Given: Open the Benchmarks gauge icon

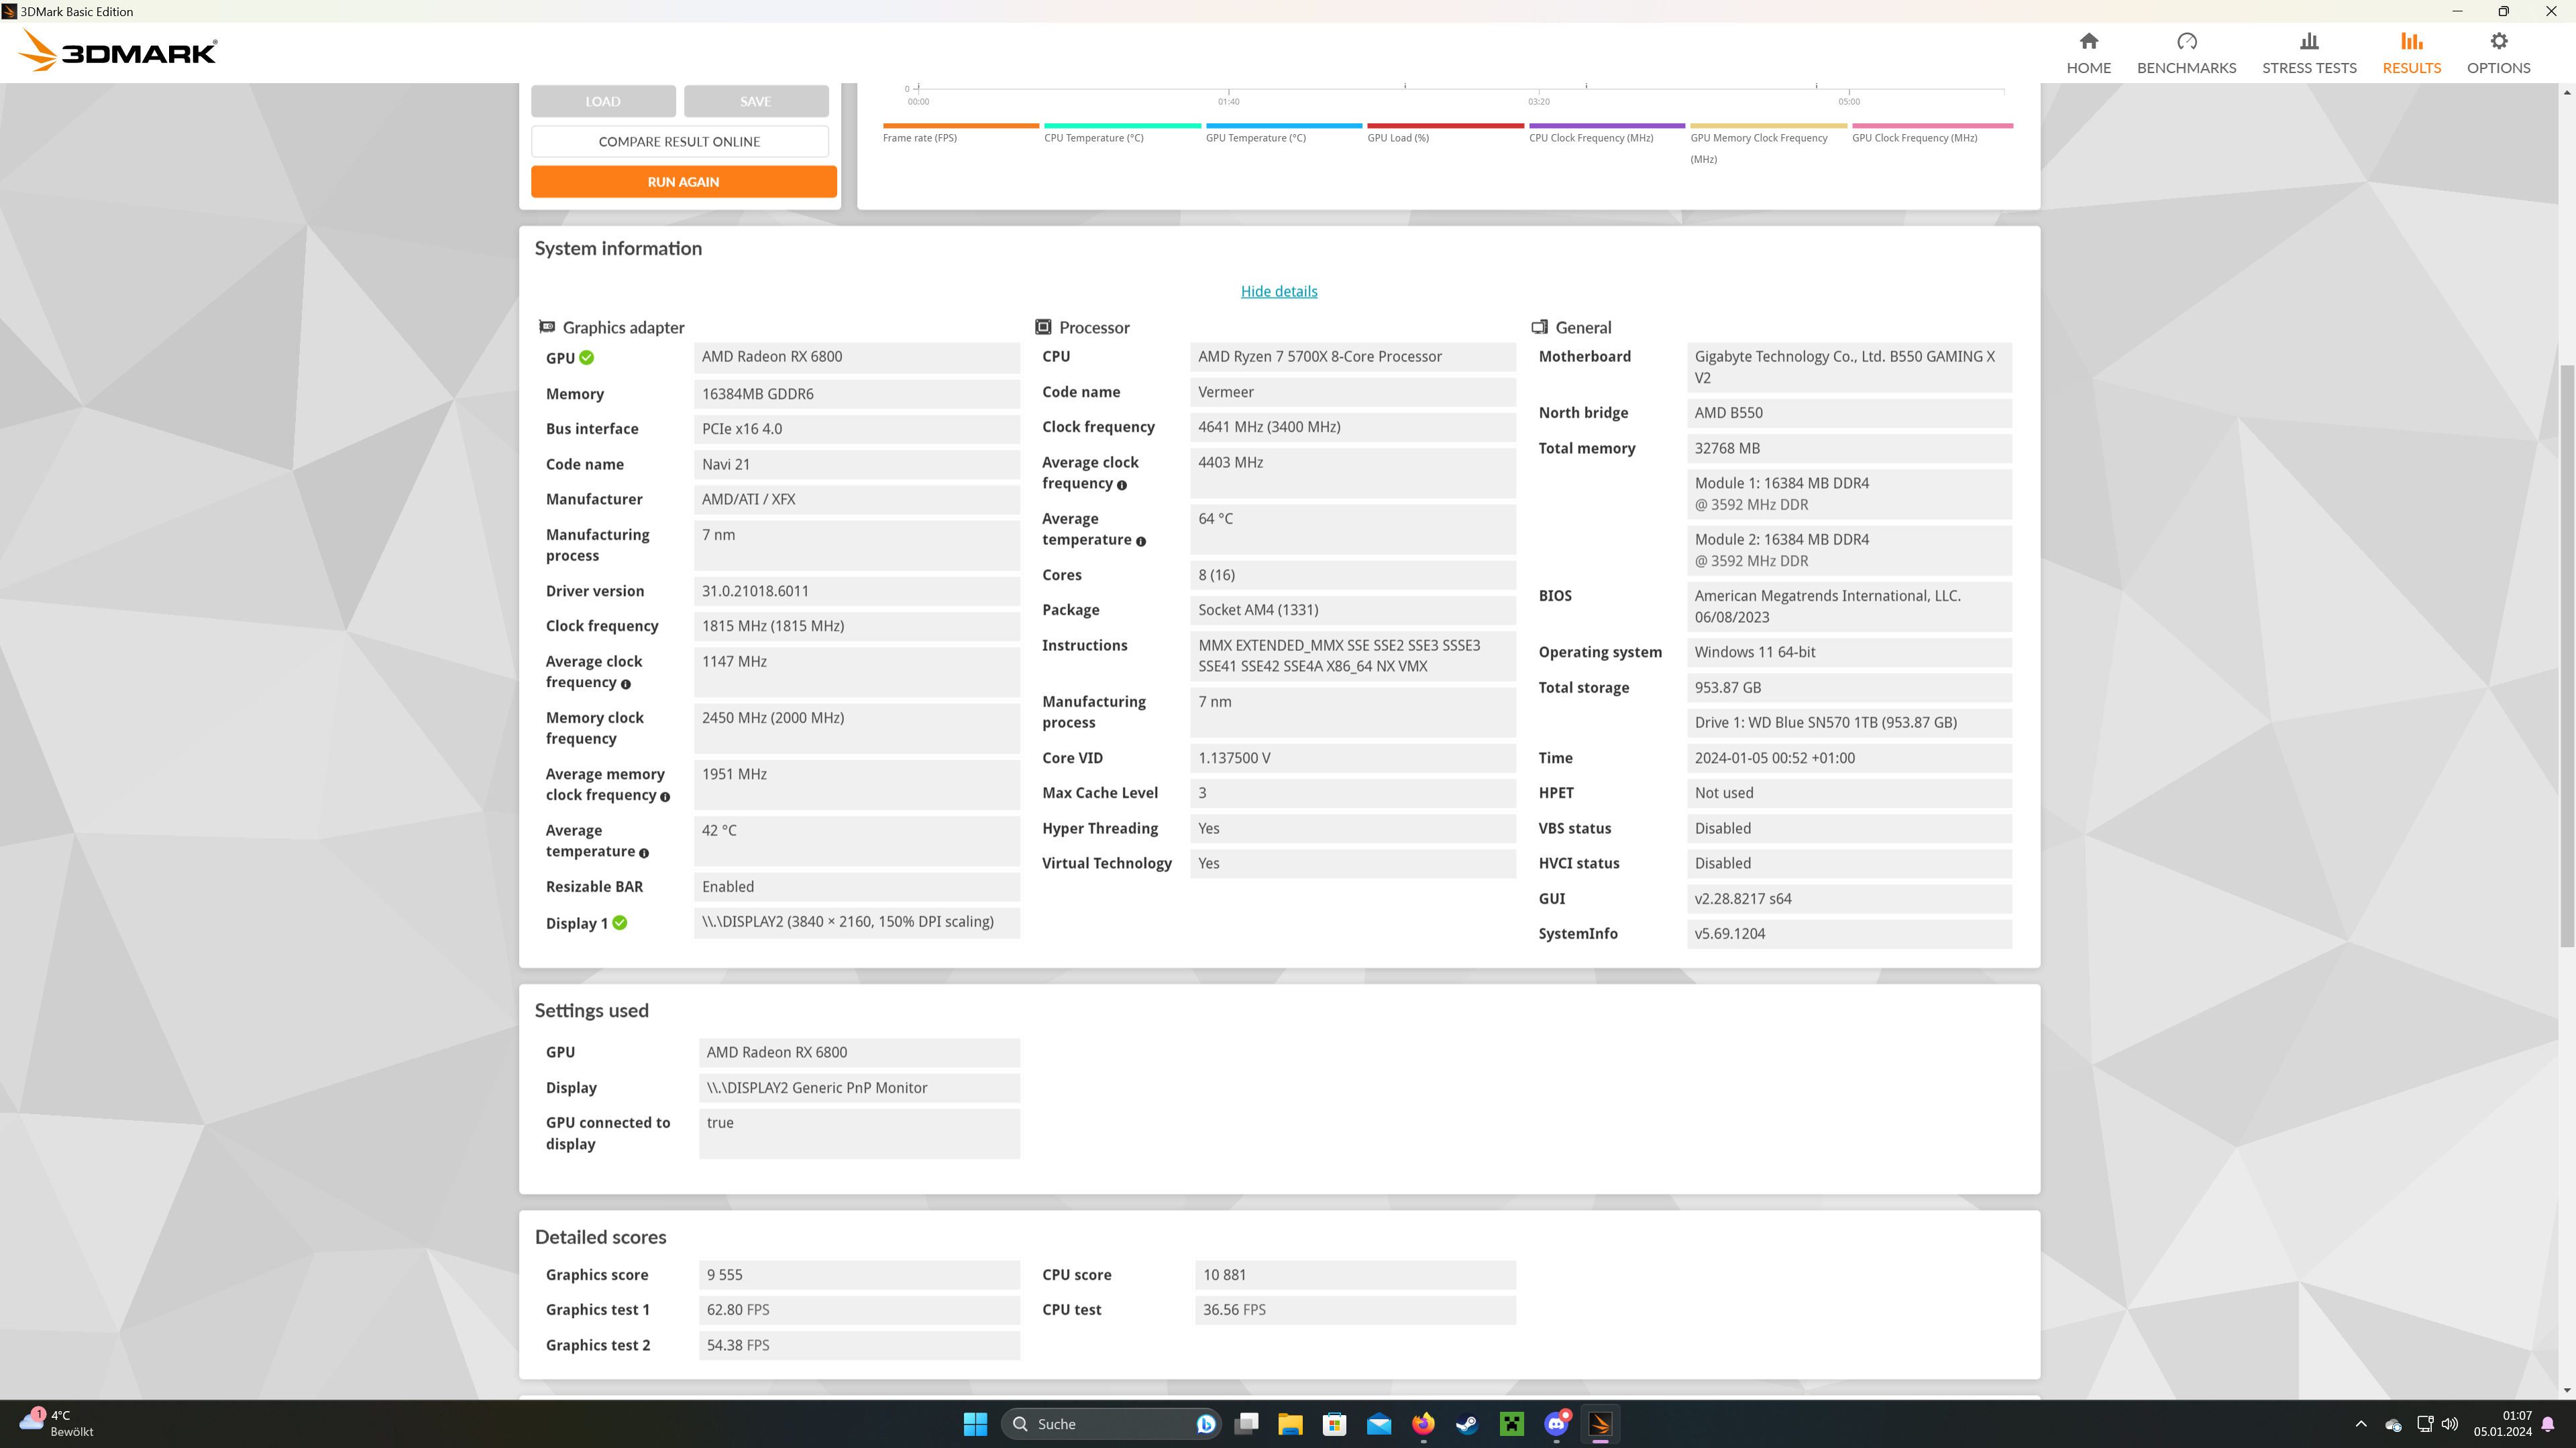Looking at the screenshot, I should pyautogui.click(x=2186, y=42).
